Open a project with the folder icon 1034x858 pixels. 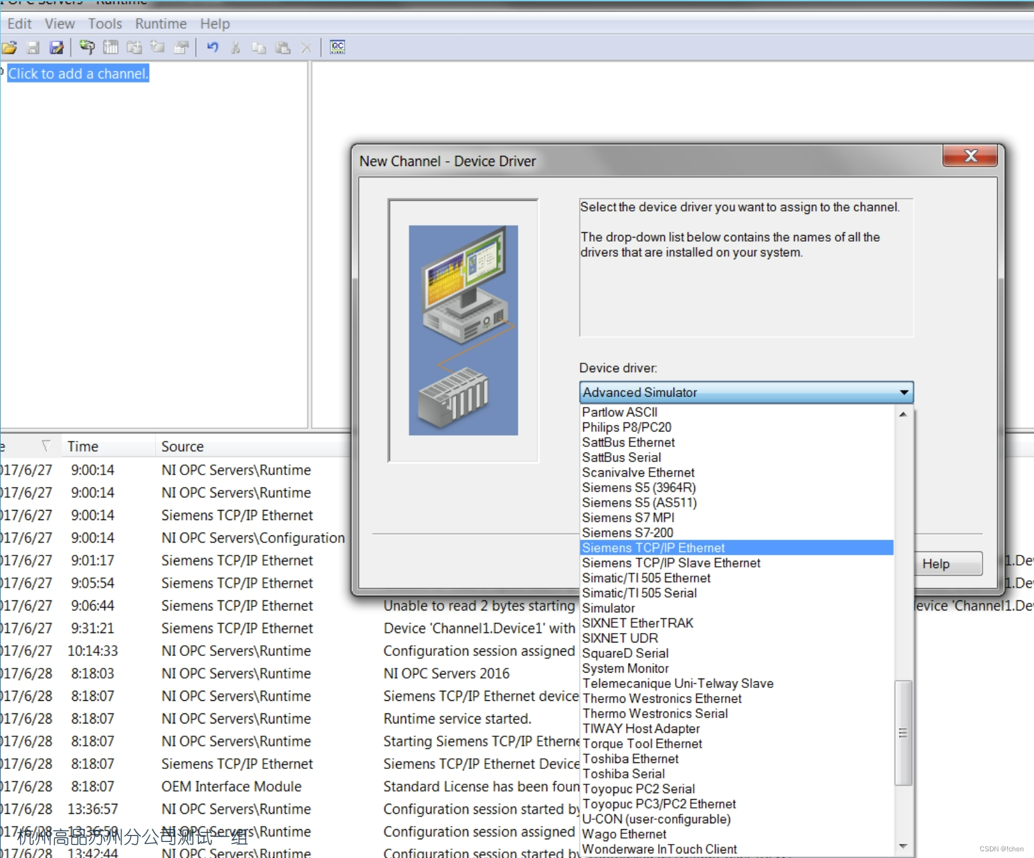pos(9,48)
